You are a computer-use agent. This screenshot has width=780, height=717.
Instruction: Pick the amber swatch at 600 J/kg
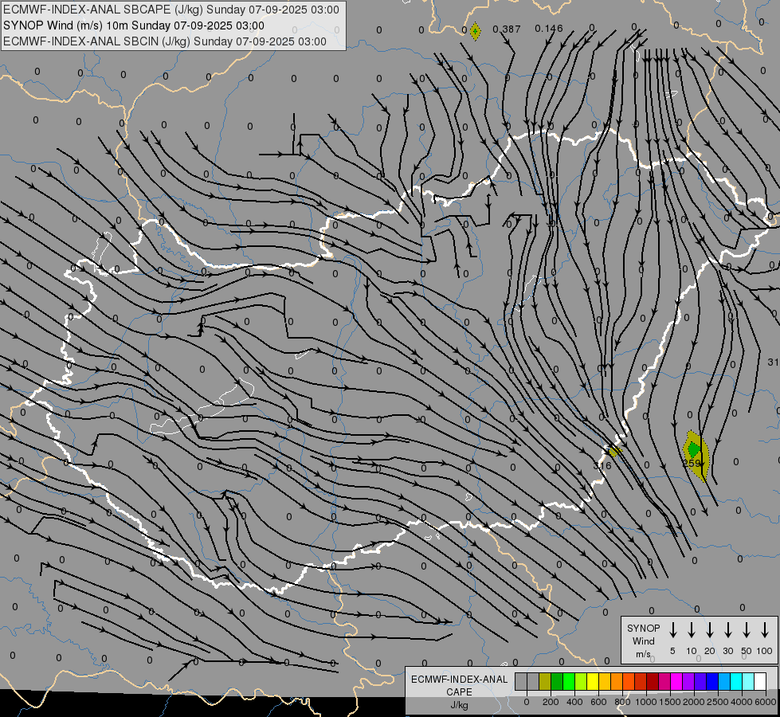click(x=605, y=681)
